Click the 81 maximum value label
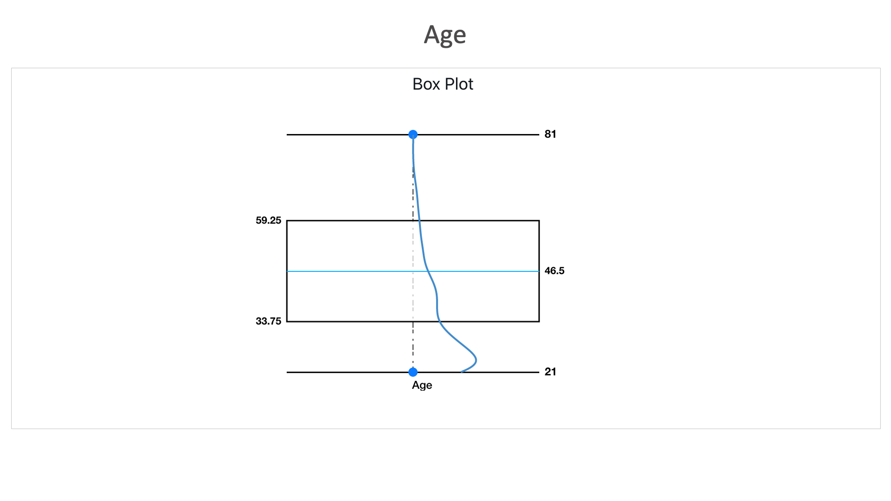Image resolution: width=891 pixels, height=501 pixels. coord(550,134)
